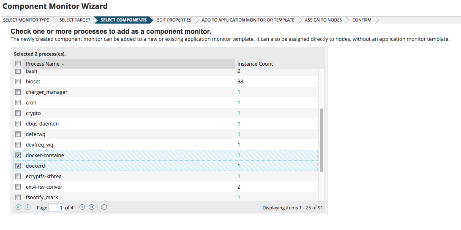Screen dimensions: 461x230
Task: Go to previous page arrow icon
Action: (x=27, y=207)
